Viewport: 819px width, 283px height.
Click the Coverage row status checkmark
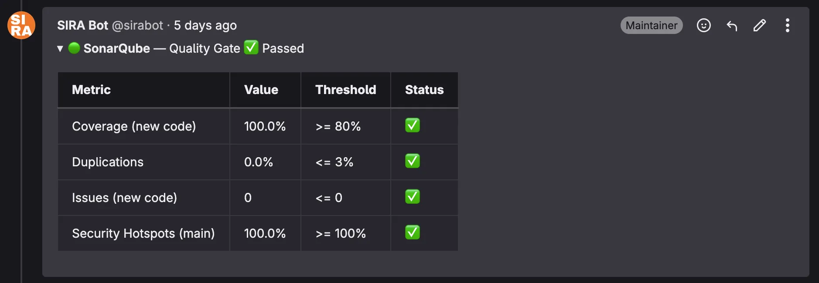tap(412, 125)
